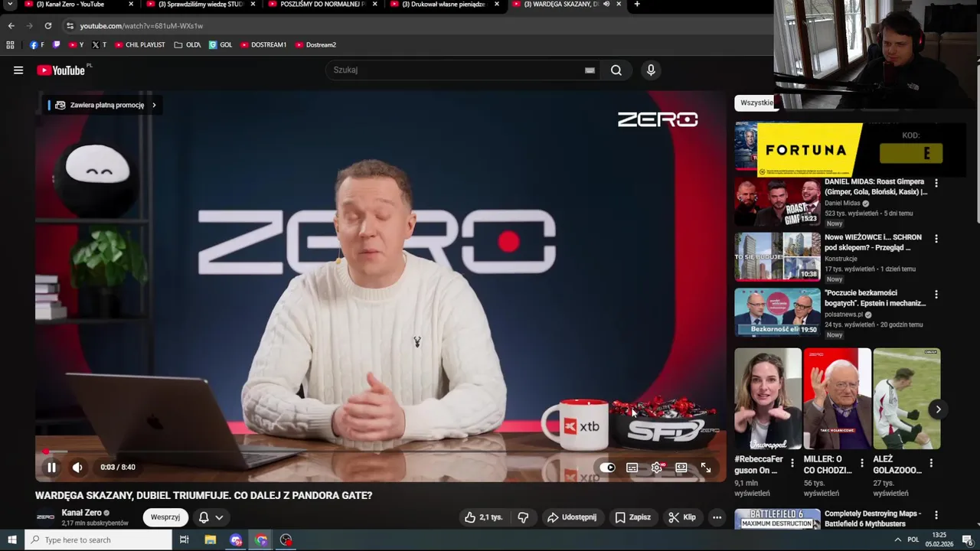Image resolution: width=980 pixels, height=551 pixels.
Task: Click the Wesprzyj button
Action: click(165, 517)
